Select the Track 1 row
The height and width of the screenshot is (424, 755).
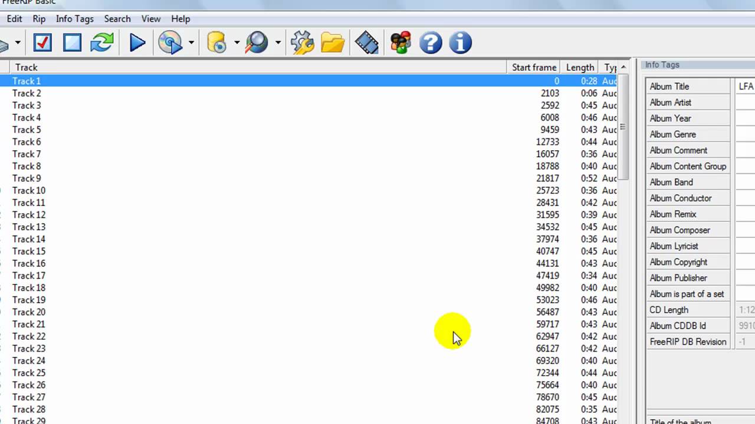pos(308,81)
